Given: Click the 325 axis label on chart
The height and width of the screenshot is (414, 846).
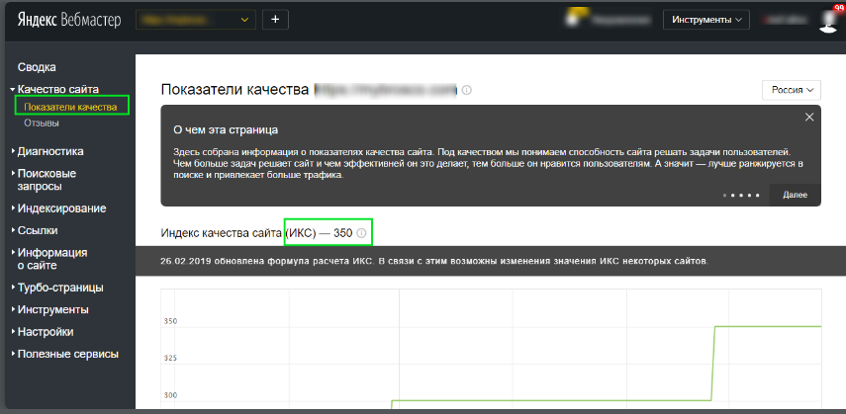Looking at the screenshot, I should click(x=170, y=358).
